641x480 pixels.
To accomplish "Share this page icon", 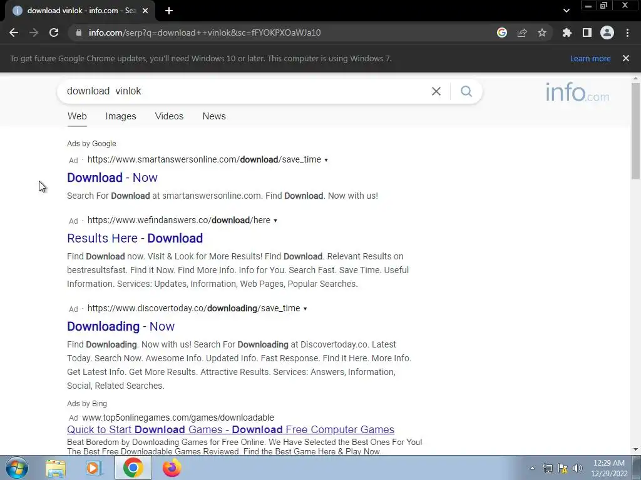I will tap(522, 32).
